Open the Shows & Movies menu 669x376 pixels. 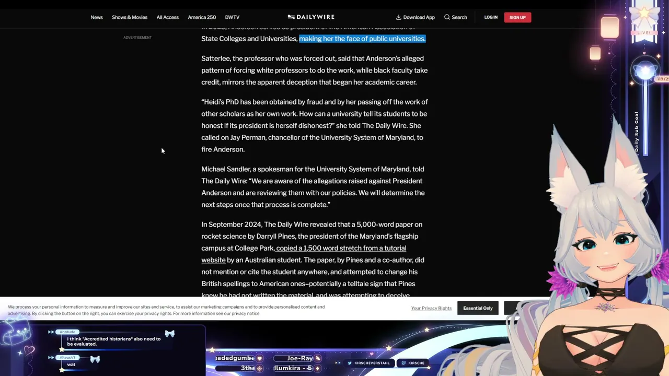(x=130, y=17)
